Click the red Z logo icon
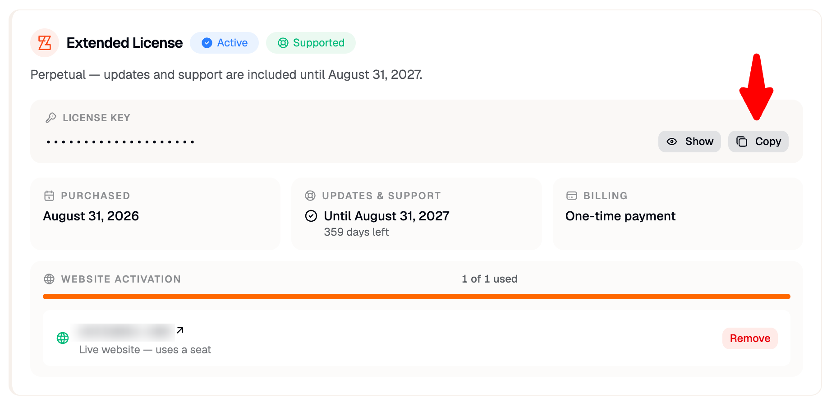836x411 pixels. point(45,43)
